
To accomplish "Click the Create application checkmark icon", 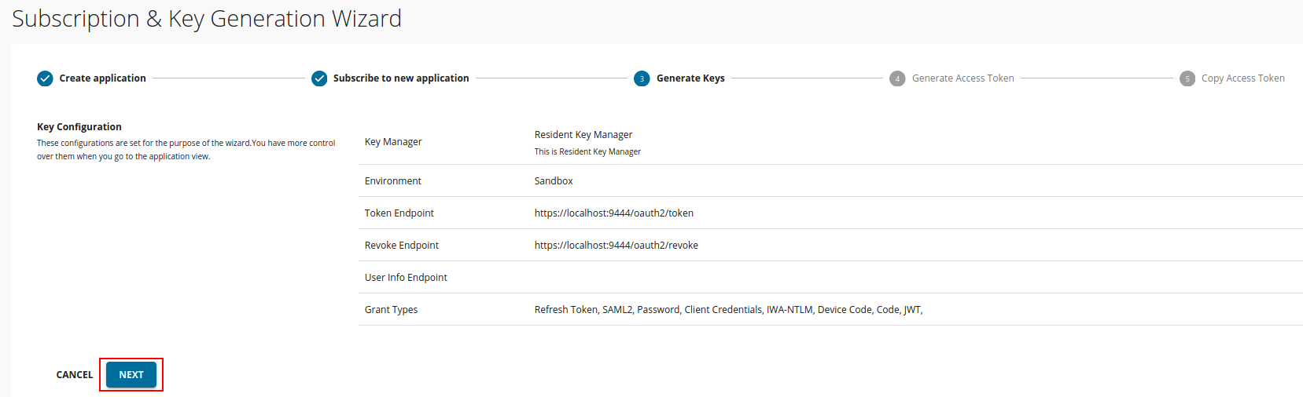I will tap(46, 78).
